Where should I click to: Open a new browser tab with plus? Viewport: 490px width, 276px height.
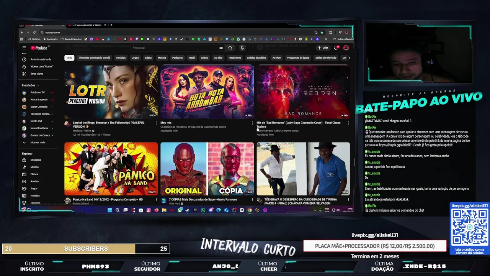click(x=111, y=25)
